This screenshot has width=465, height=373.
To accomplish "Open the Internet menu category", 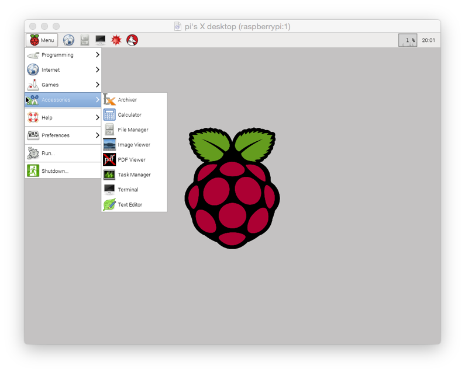I will tap(63, 69).
